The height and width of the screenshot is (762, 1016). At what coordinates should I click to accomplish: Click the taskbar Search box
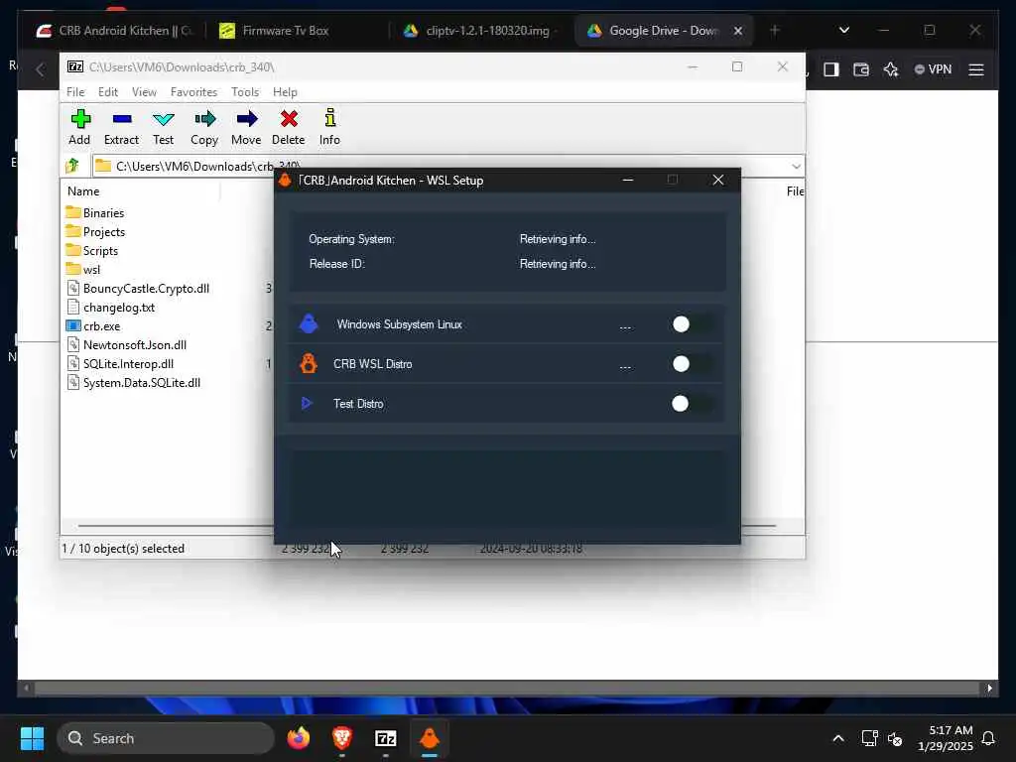tap(166, 738)
